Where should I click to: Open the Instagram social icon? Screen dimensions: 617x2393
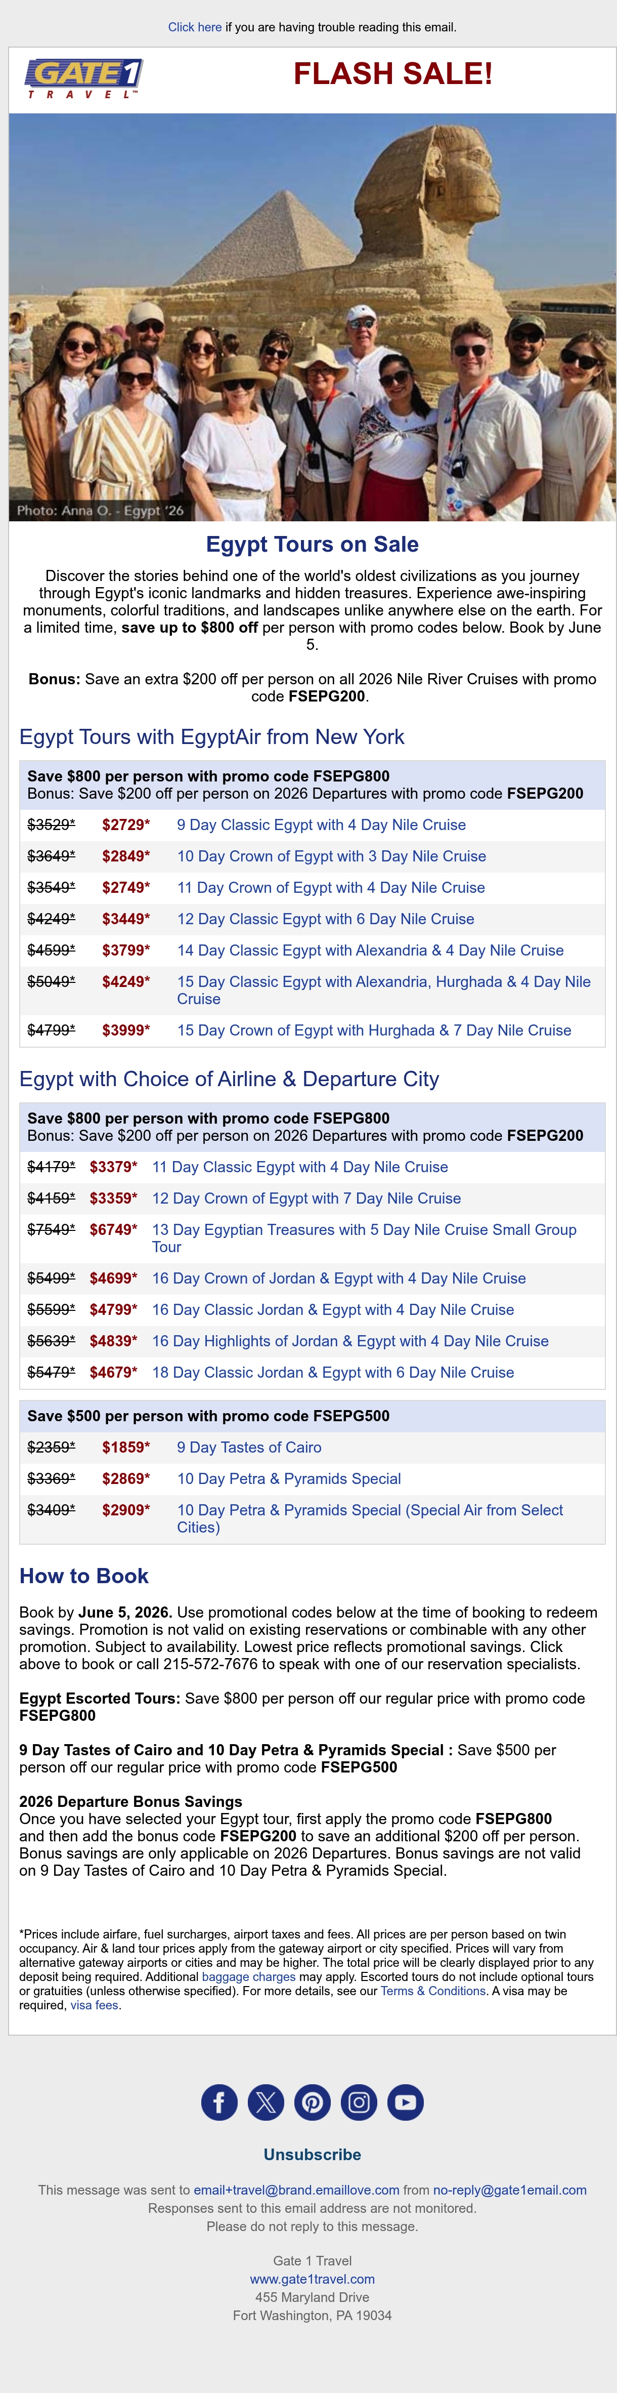tap(359, 2102)
